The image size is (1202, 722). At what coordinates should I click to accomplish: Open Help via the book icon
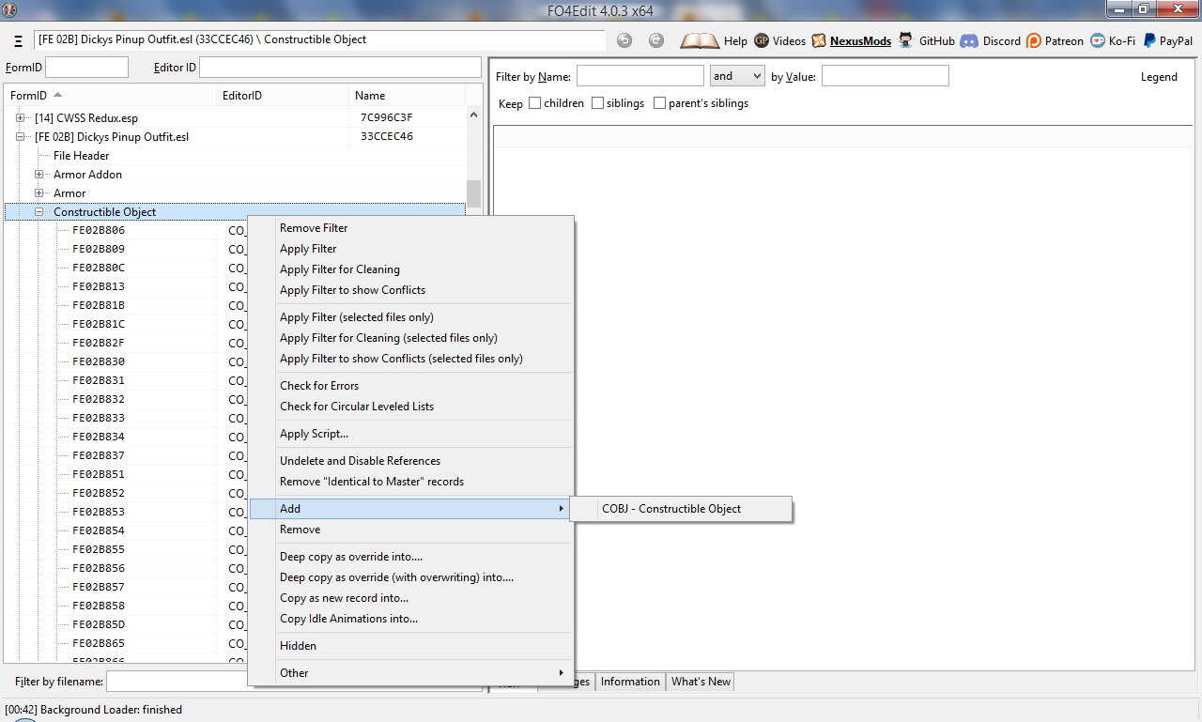point(700,40)
